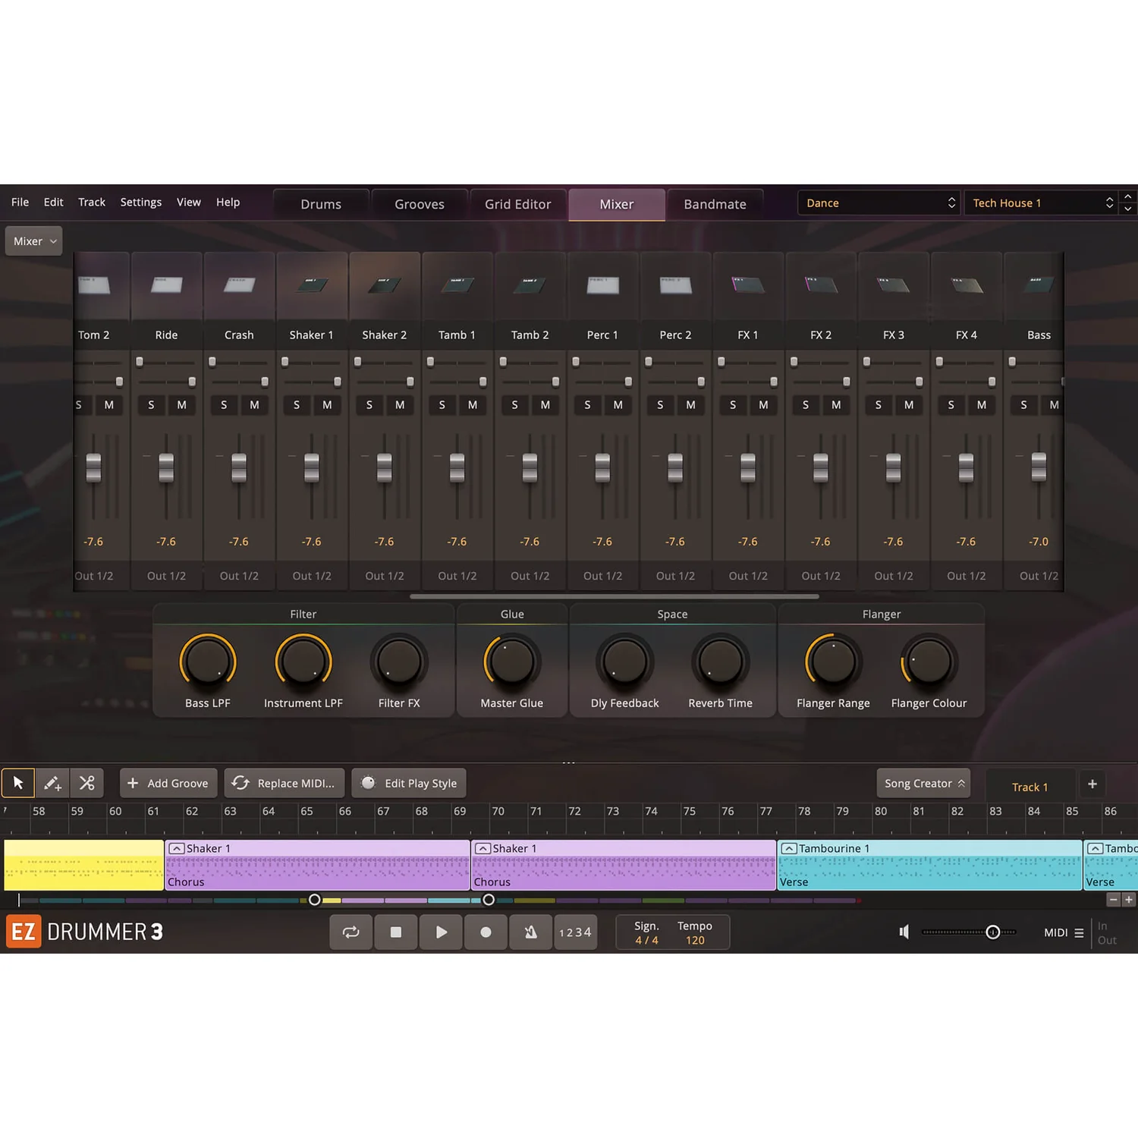Open the Settings menu
This screenshot has width=1138, height=1138.
click(x=141, y=202)
